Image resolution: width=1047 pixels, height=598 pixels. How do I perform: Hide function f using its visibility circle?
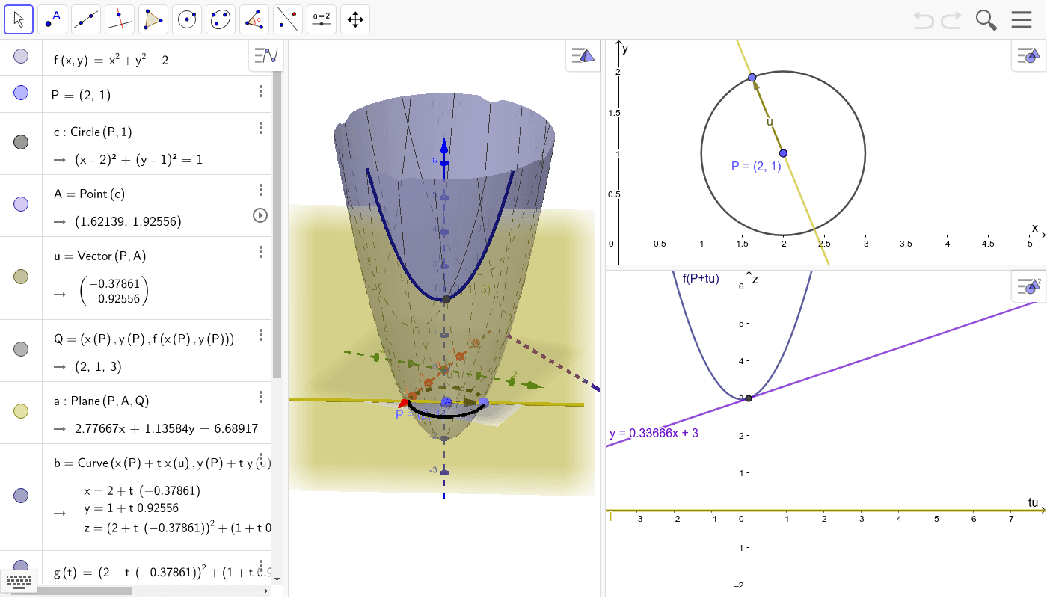click(x=20, y=55)
